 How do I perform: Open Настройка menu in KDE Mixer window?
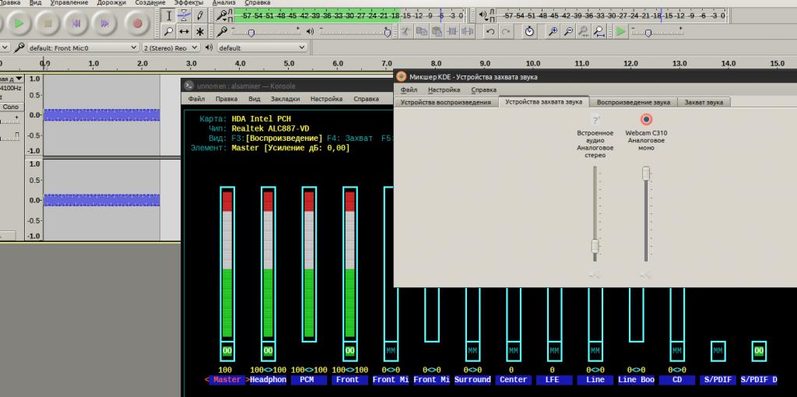click(x=444, y=90)
